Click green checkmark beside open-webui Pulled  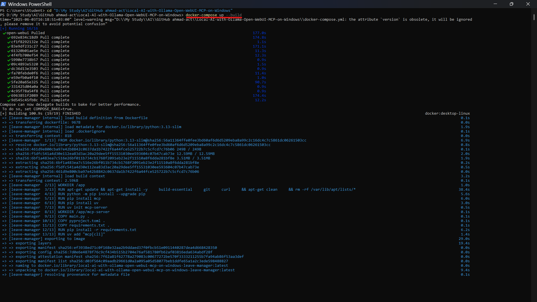point(4,33)
